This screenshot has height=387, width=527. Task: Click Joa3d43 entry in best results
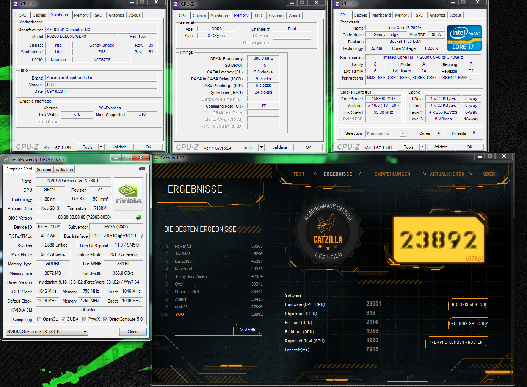coord(183,254)
